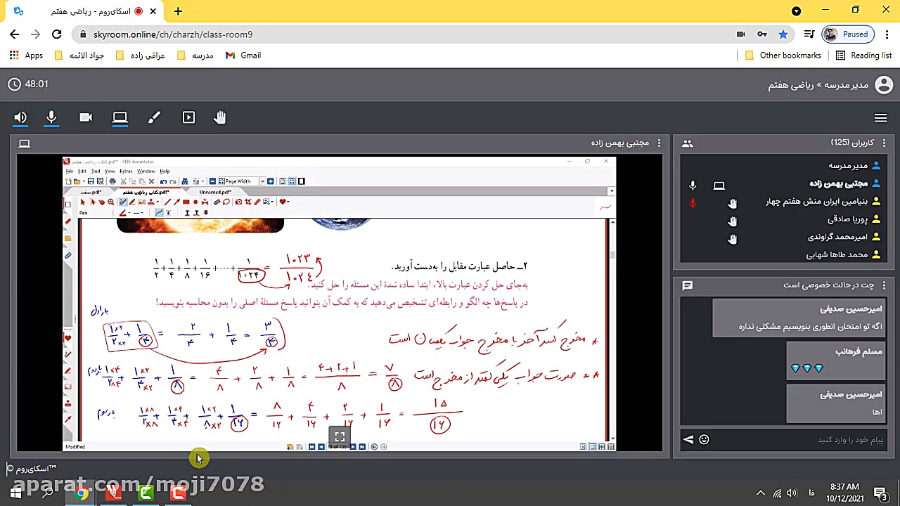This screenshot has height=506, width=900.
Task: Open the emoji picker in the chat bar
Action: tap(704, 439)
